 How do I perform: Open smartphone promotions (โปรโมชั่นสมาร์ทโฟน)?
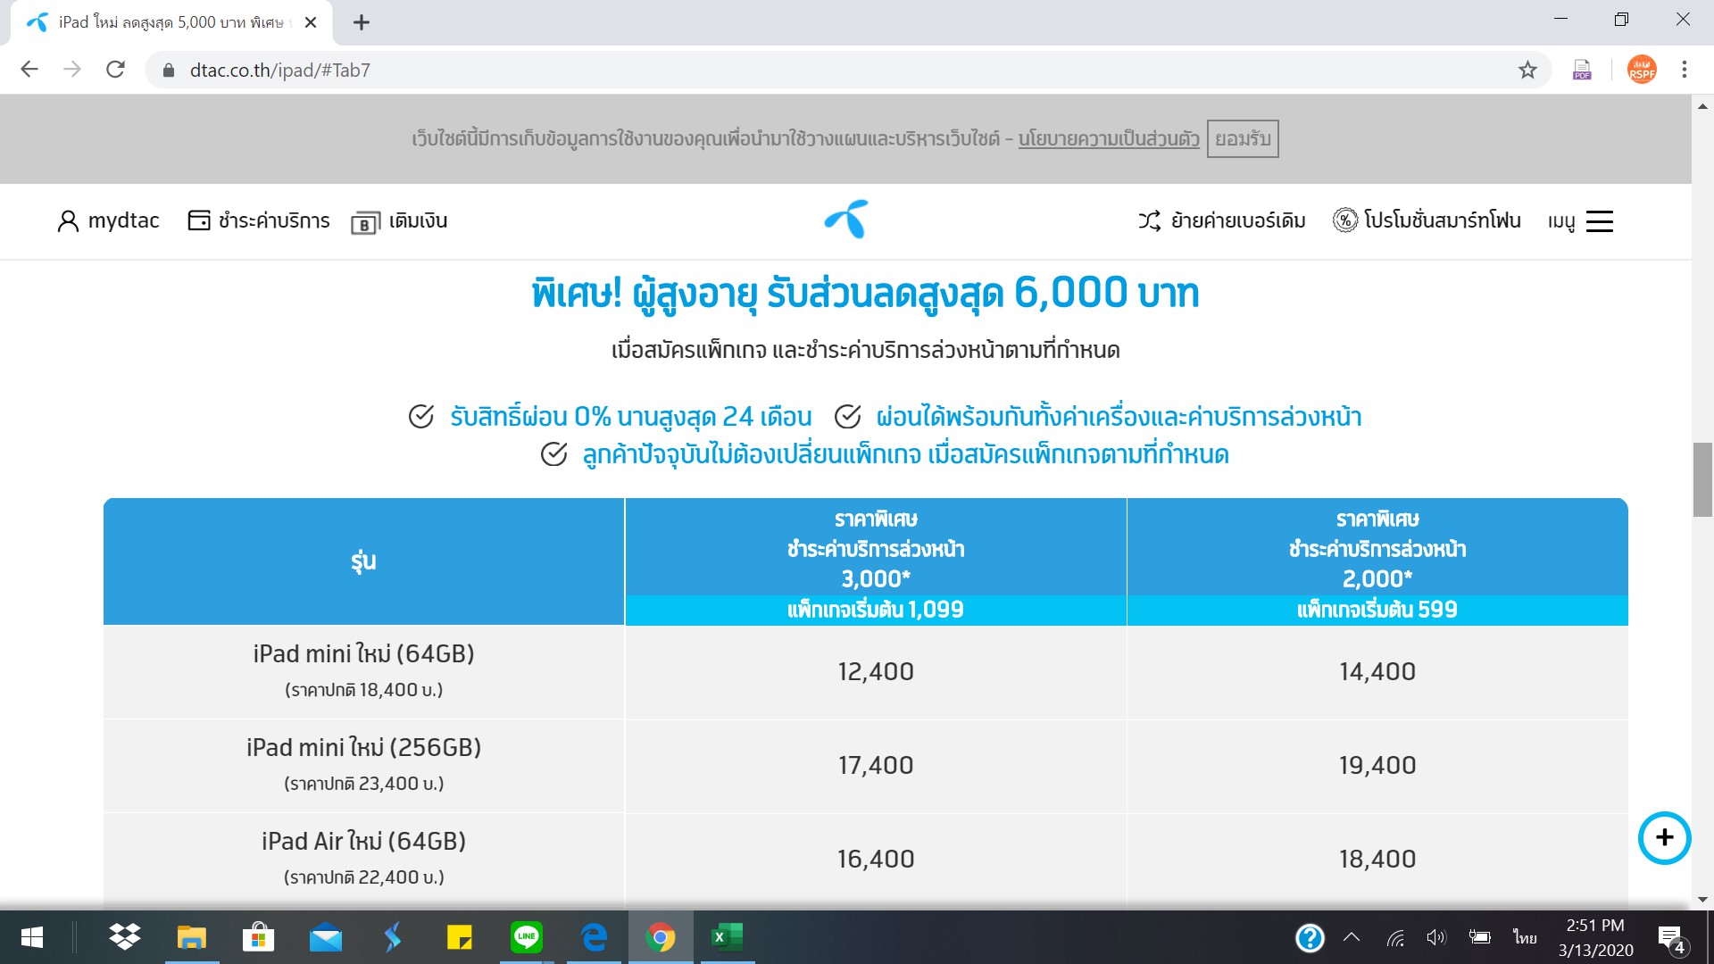(1427, 220)
